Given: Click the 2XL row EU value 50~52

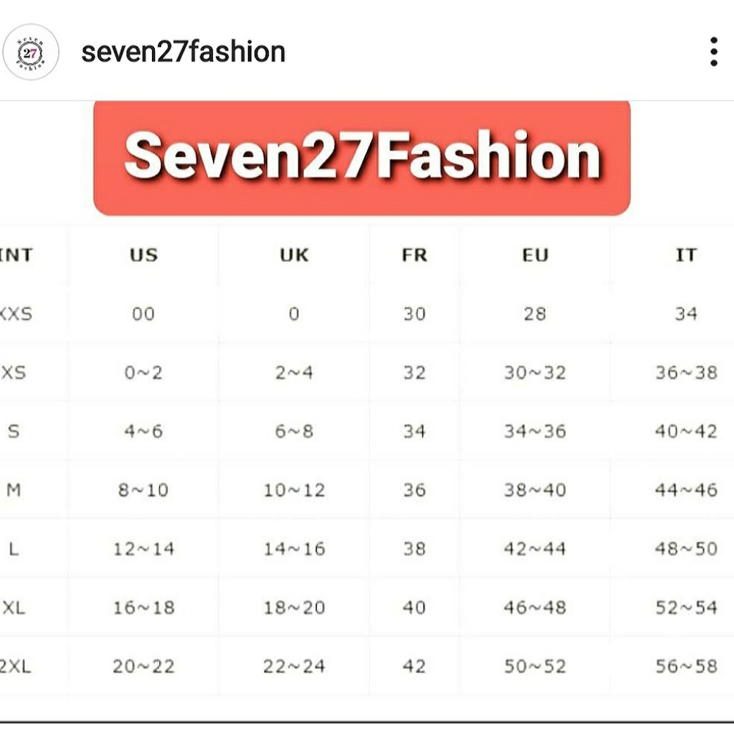Looking at the screenshot, I should 535,666.
